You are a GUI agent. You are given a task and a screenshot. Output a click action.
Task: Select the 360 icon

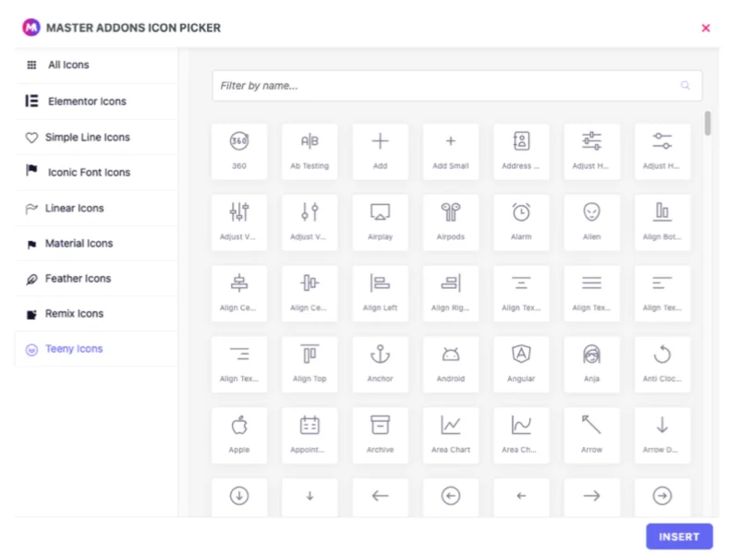[239, 151]
